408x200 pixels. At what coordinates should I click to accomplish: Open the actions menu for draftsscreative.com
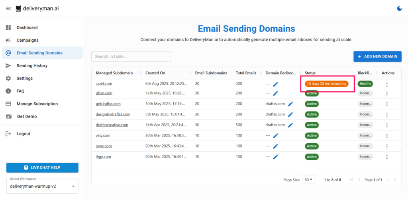[x=386, y=125]
